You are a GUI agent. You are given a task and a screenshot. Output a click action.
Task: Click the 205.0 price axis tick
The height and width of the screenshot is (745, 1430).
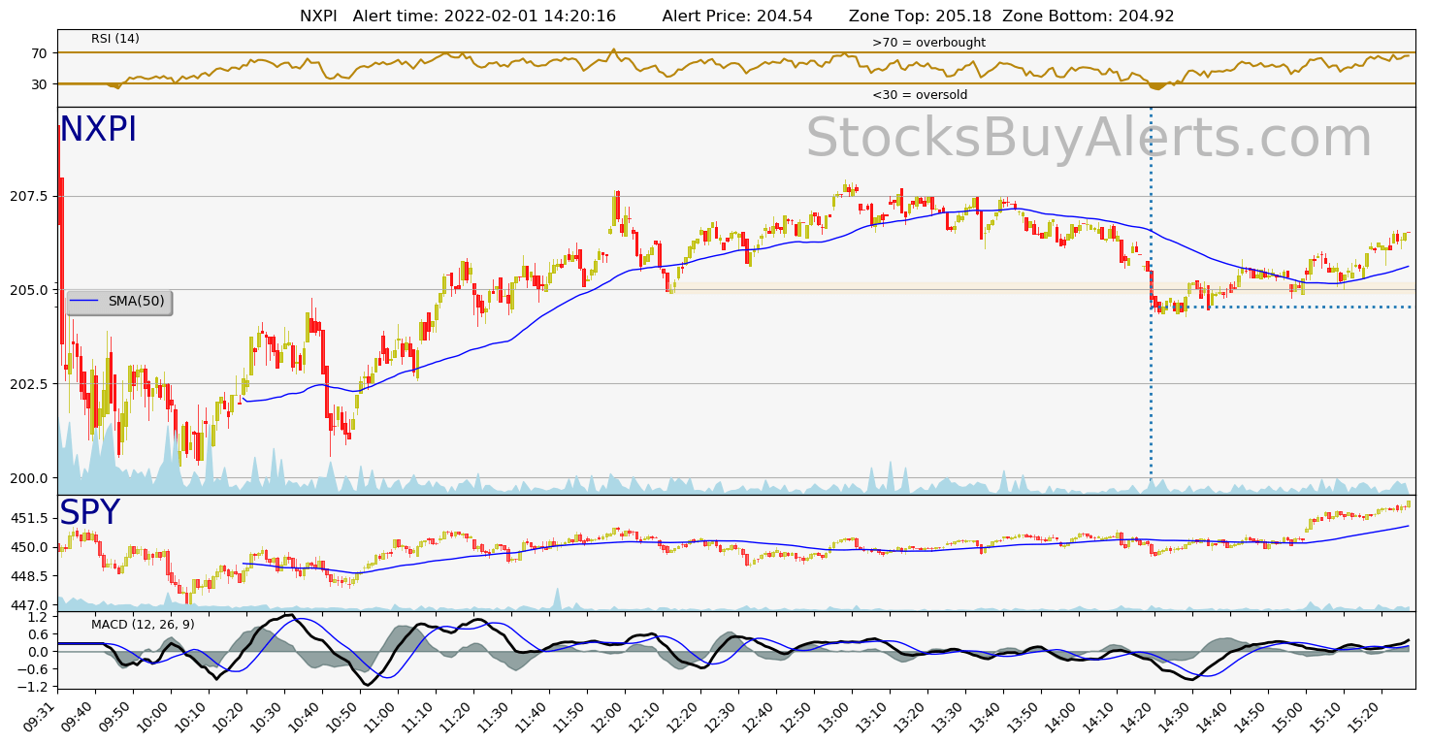pos(29,290)
